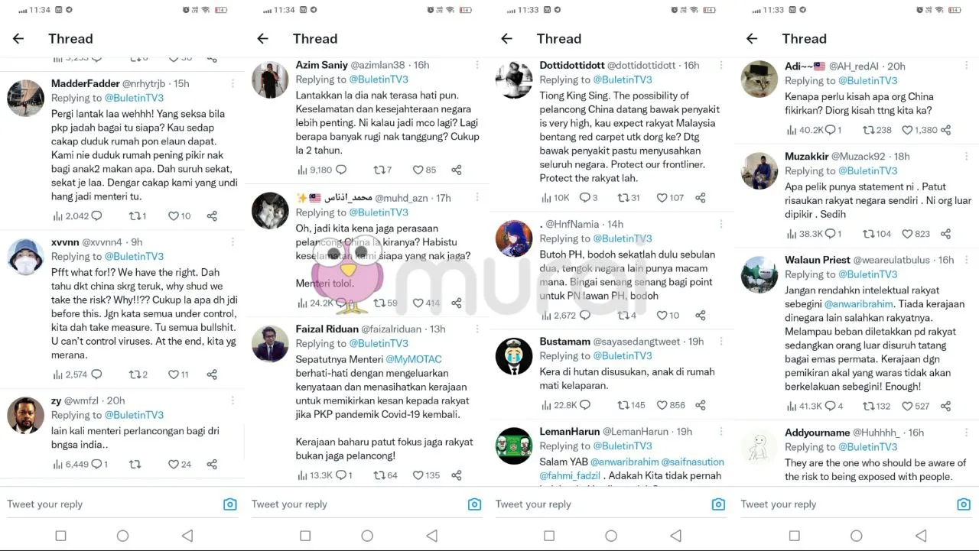Tap 'Tweet your reply' field in first screen
The width and height of the screenshot is (979, 551).
coord(111,504)
